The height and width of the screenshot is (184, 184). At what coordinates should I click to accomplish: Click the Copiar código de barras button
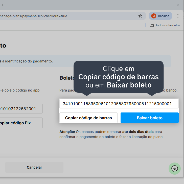(x=88, y=118)
